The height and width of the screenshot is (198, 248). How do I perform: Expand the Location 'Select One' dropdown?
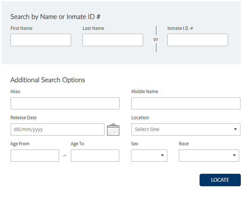(186, 129)
